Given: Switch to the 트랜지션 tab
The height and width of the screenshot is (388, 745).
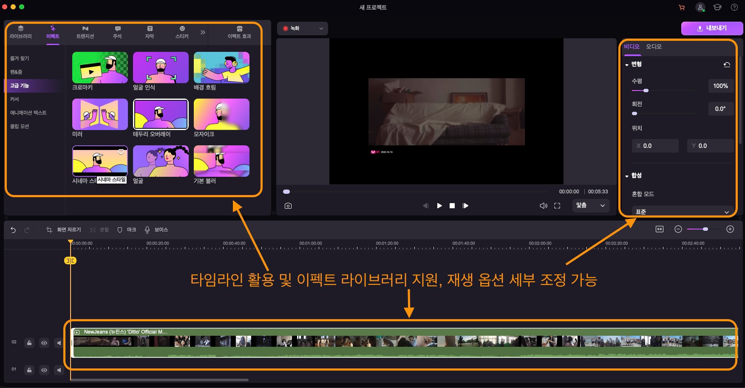Looking at the screenshot, I should [85, 32].
